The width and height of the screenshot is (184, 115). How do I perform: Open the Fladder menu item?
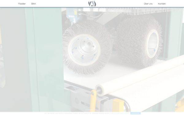tap(22, 4)
